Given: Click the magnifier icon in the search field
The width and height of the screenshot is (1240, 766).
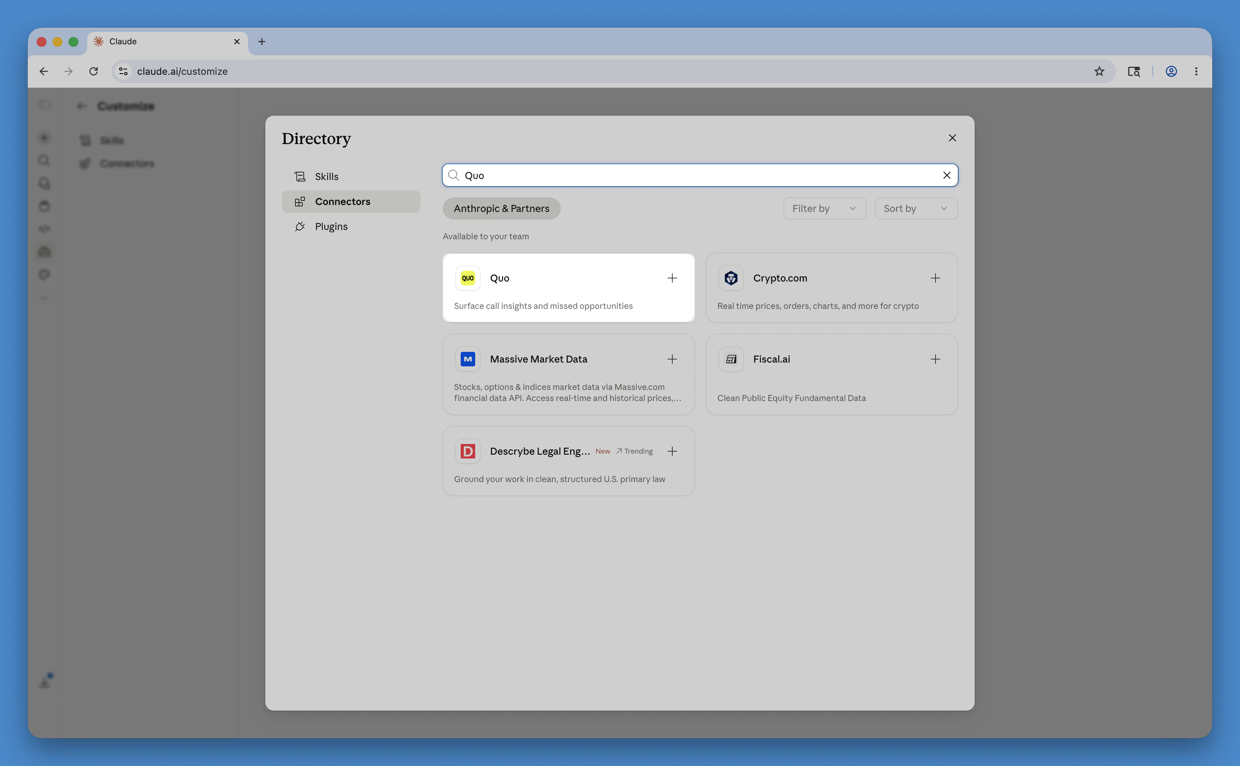Looking at the screenshot, I should tap(453, 175).
